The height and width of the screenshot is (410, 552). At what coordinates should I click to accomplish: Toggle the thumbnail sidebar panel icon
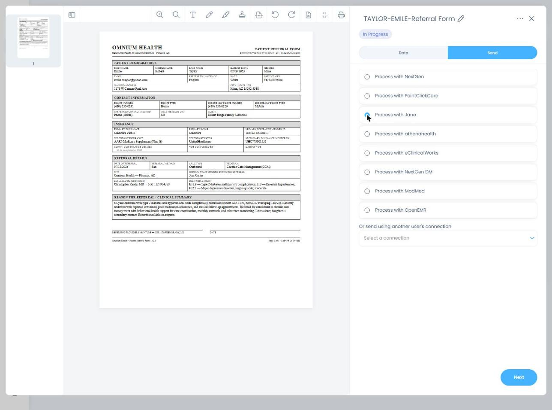pyautogui.click(x=72, y=15)
